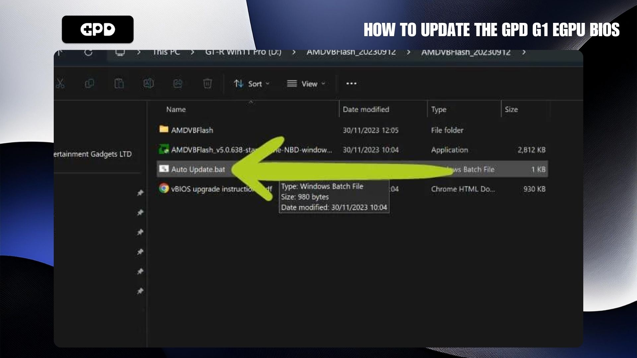Image resolution: width=637 pixels, height=358 pixels.
Task: Click the Paste clipboard icon
Action: coord(119,84)
